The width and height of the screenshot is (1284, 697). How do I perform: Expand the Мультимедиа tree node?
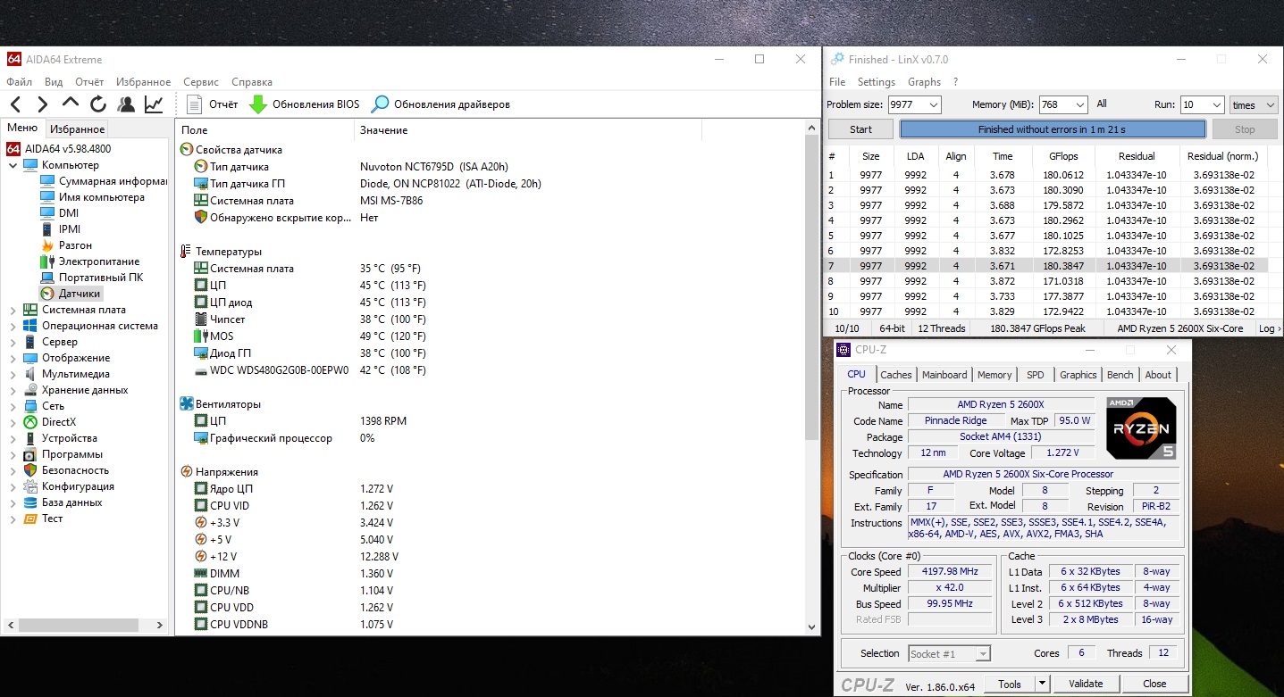click(x=13, y=374)
